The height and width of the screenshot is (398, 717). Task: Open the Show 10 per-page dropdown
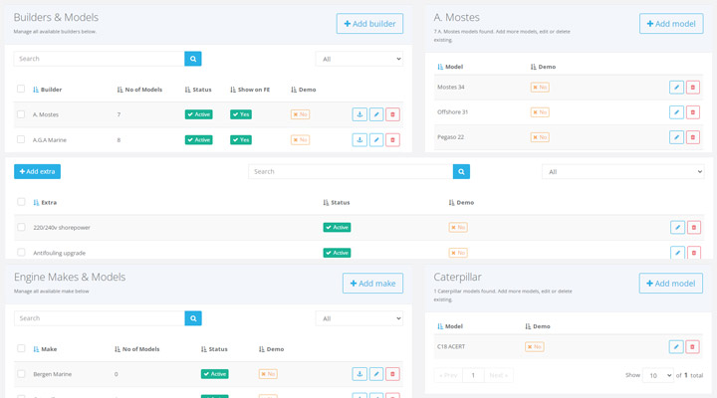[x=658, y=375]
